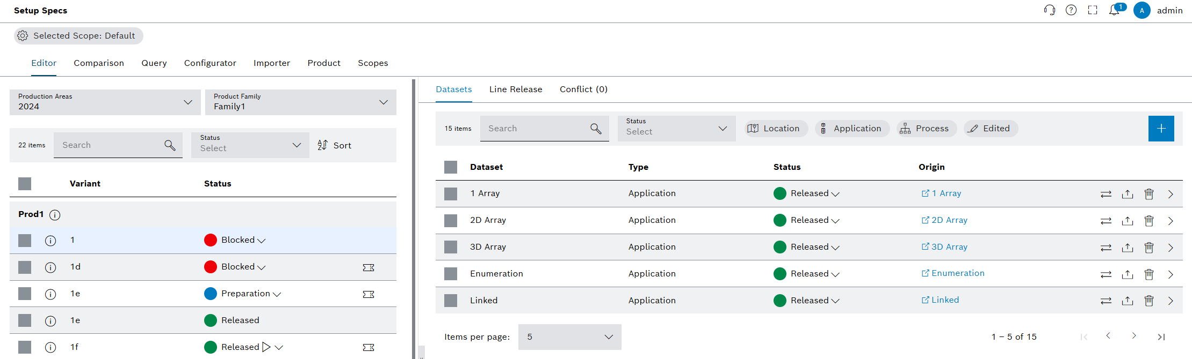Open status dropdown for variant 1e Preparation

point(277,294)
